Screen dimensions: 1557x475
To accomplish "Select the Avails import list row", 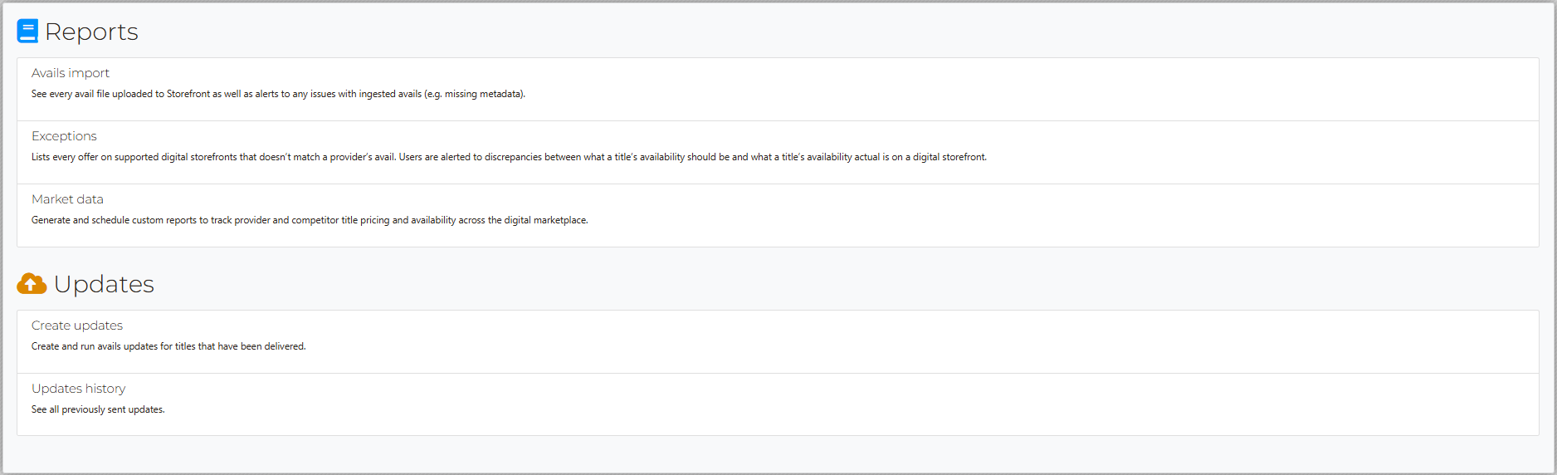I will pos(778,90).
